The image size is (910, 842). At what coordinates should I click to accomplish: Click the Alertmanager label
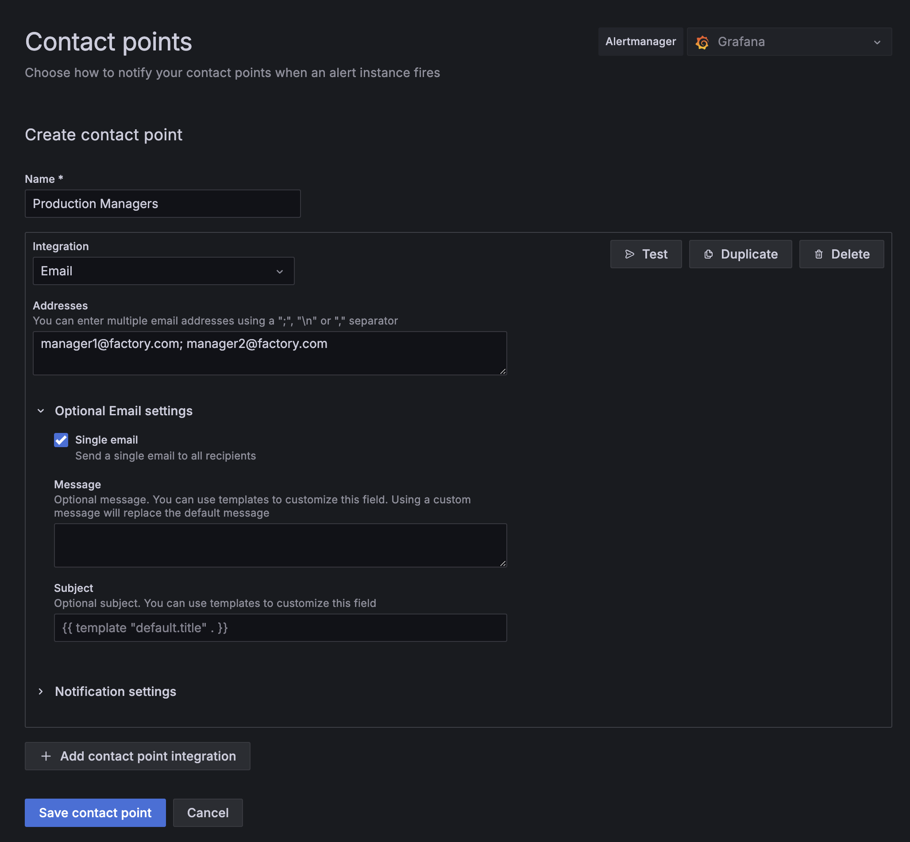point(640,42)
